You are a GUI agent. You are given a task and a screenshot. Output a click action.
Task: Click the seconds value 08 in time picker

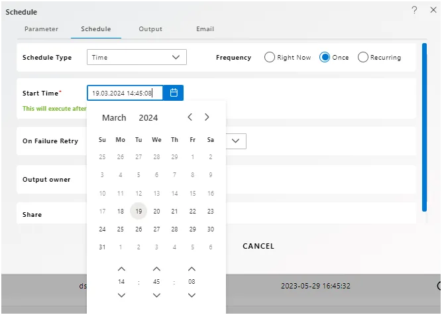tap(192, 281)
